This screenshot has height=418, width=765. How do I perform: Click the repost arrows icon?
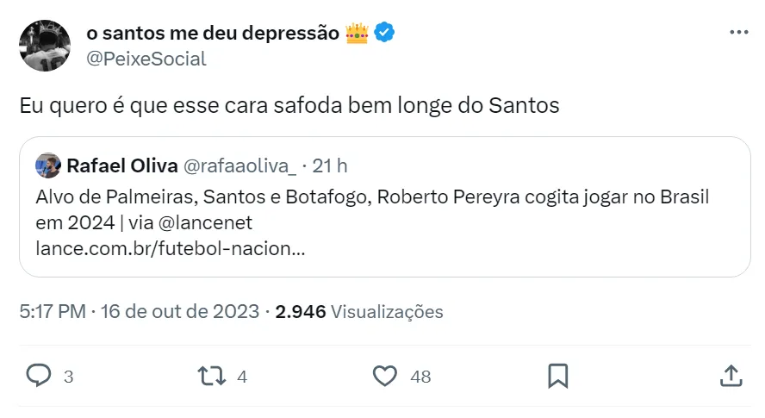(x=211, y=376)
